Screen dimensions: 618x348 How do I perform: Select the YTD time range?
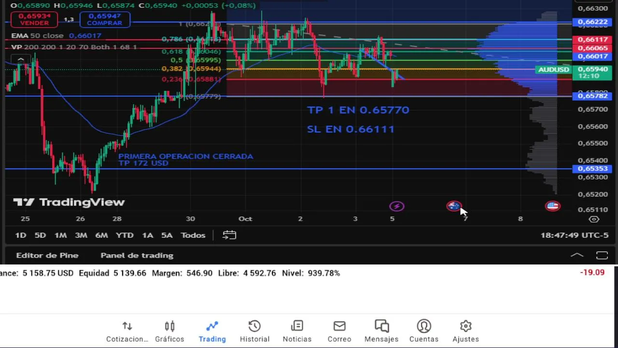[125, 235]
